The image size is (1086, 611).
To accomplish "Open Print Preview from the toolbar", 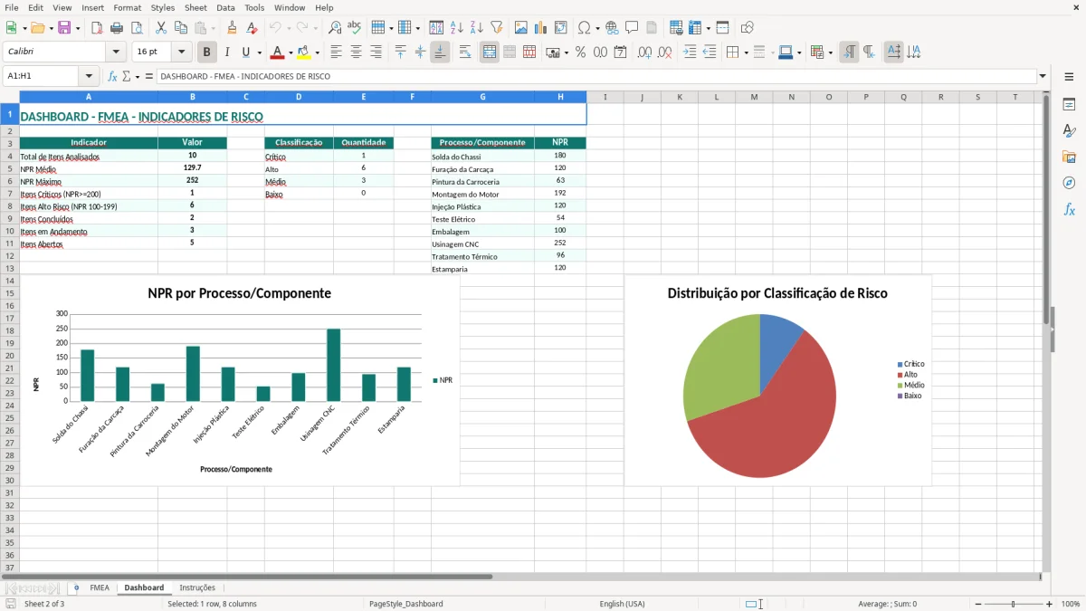I will pos(137,28).
